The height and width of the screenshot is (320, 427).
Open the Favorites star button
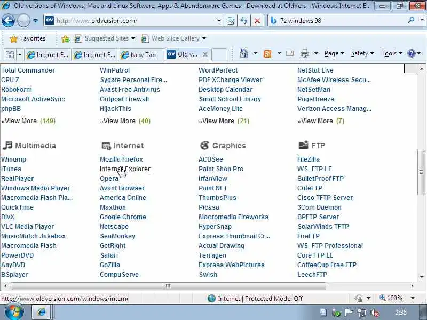point(28,38)
